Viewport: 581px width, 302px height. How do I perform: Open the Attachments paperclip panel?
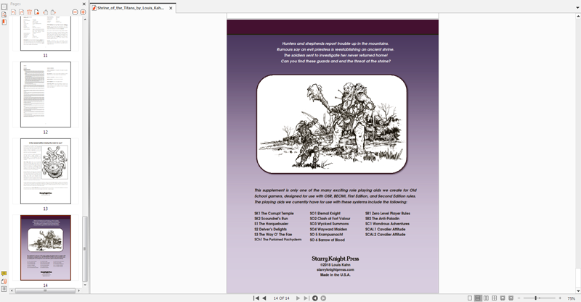pyautogui.click(x=4, y=281)
